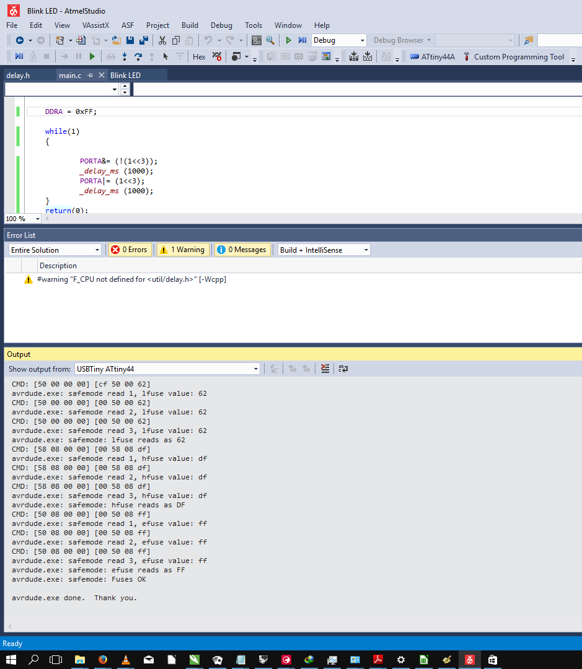Expand the Navigate Backward history arrow
The width and height of the screenshot is (582, 669).
point(30,40)
